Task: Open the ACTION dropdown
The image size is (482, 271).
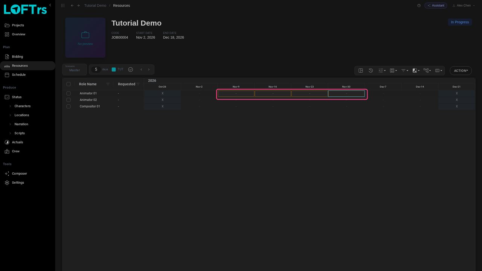Action: click(461, 71)
